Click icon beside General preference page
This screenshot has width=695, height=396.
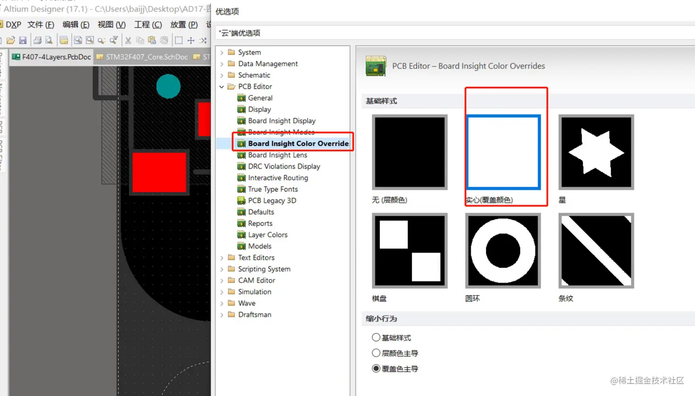[241, 98]
